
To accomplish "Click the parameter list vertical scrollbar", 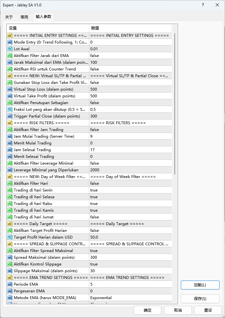I will pos(175,102).
